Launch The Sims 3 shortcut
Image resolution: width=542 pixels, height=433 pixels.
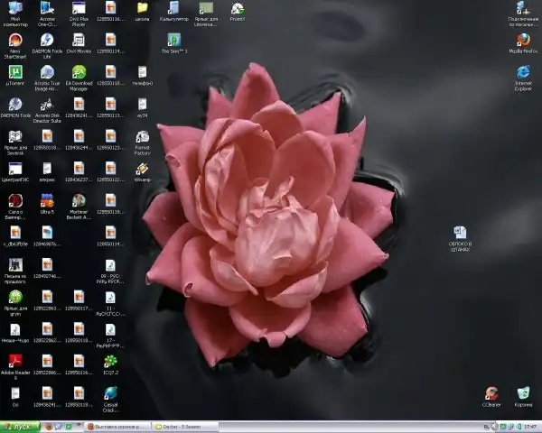pos(173,41)
